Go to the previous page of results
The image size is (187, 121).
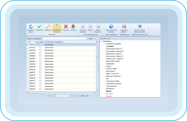53,96
